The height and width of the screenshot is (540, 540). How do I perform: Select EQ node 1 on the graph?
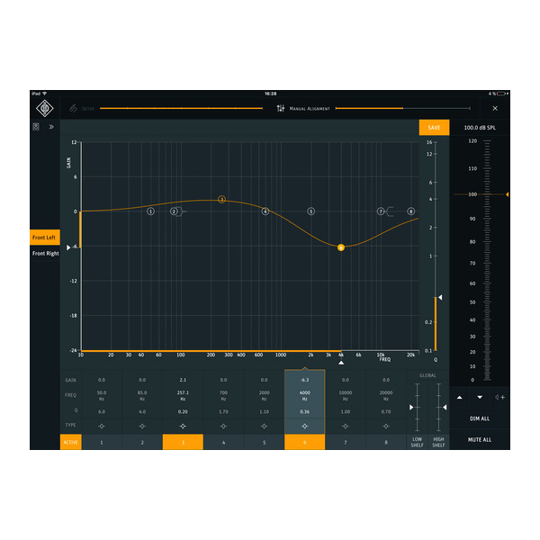tap(150, 211)
